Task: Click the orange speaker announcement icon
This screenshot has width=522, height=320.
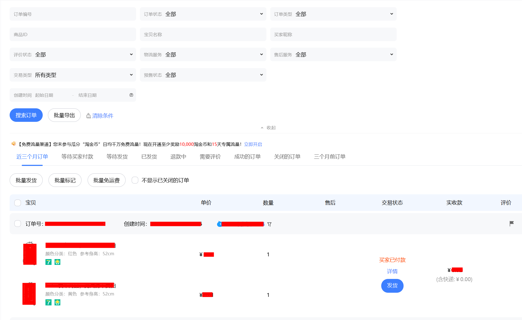Action: (x=14, y=144)
